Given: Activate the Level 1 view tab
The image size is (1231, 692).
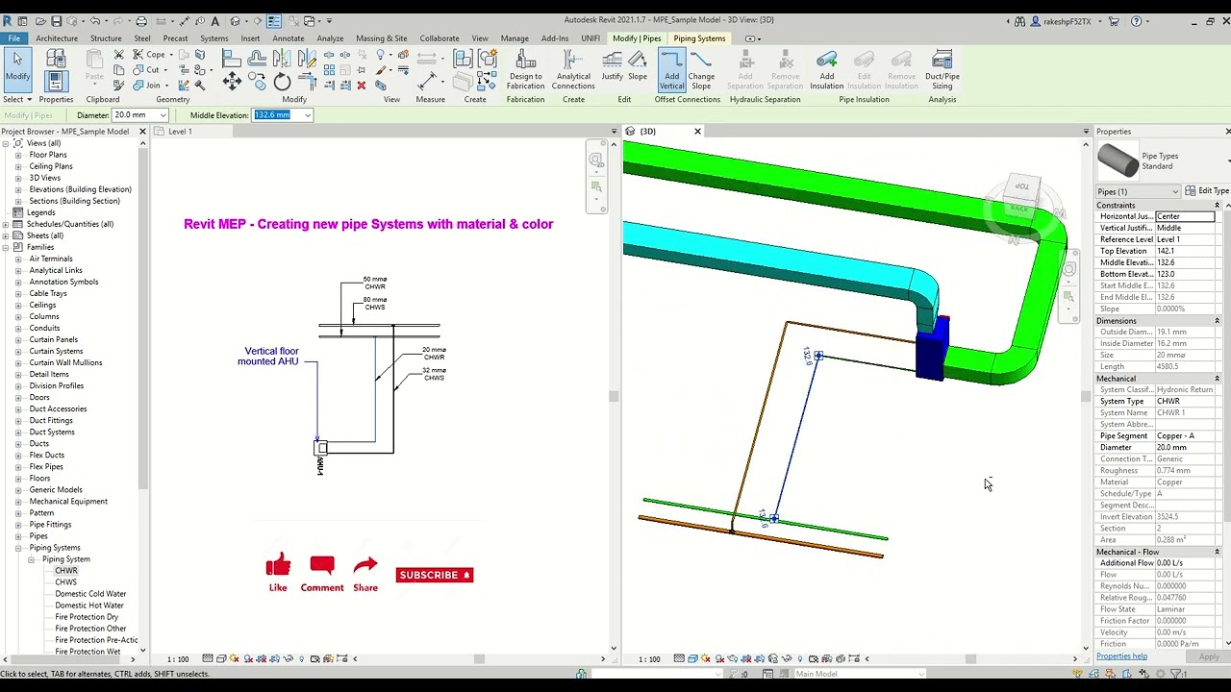Looking at the screenshot, I should (181, 132).
